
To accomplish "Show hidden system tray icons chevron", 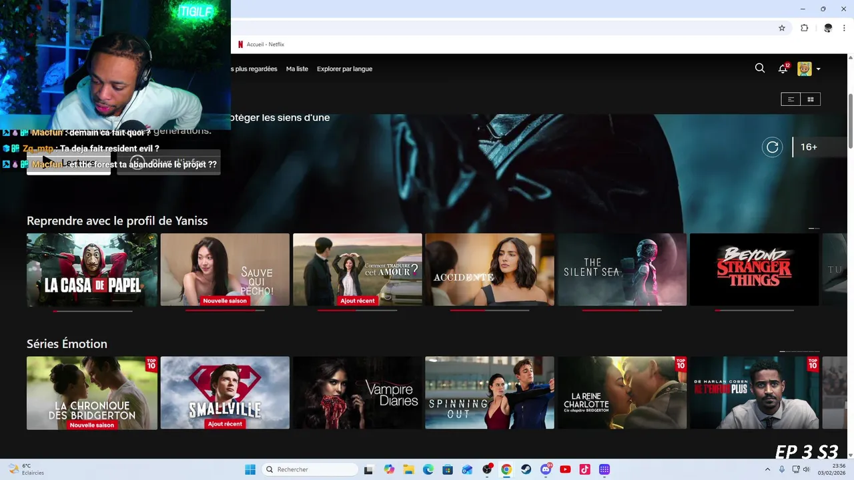I will [x=767, y=469].
